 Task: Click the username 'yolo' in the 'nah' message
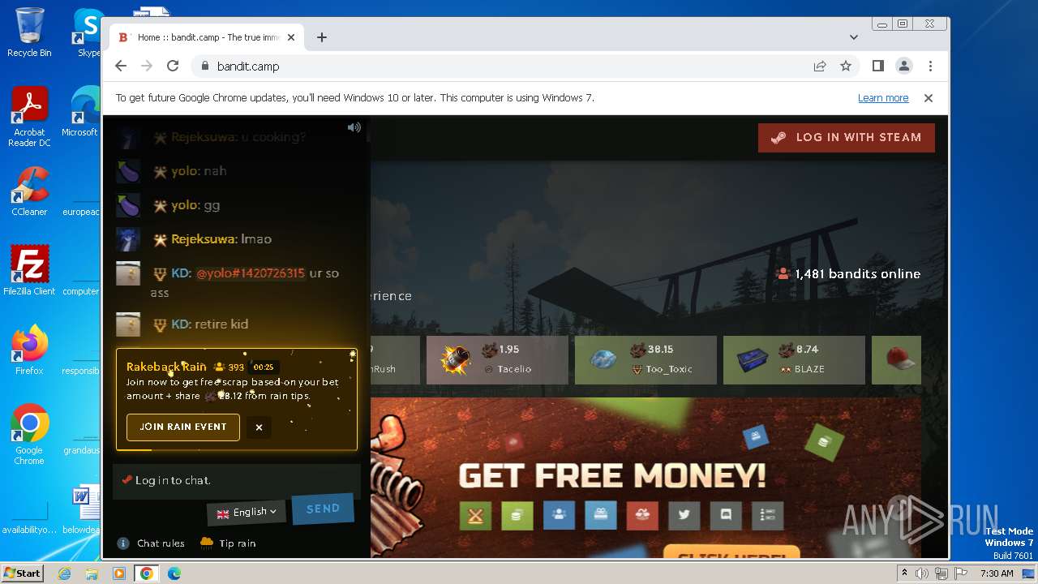tap(183, 171)
